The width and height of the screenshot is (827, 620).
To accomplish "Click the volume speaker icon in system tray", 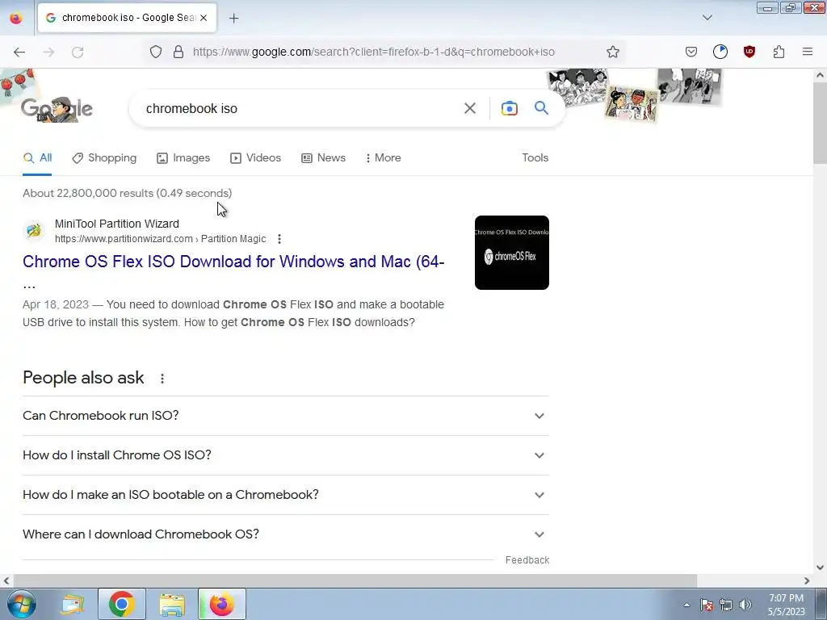I will (745, 605).
